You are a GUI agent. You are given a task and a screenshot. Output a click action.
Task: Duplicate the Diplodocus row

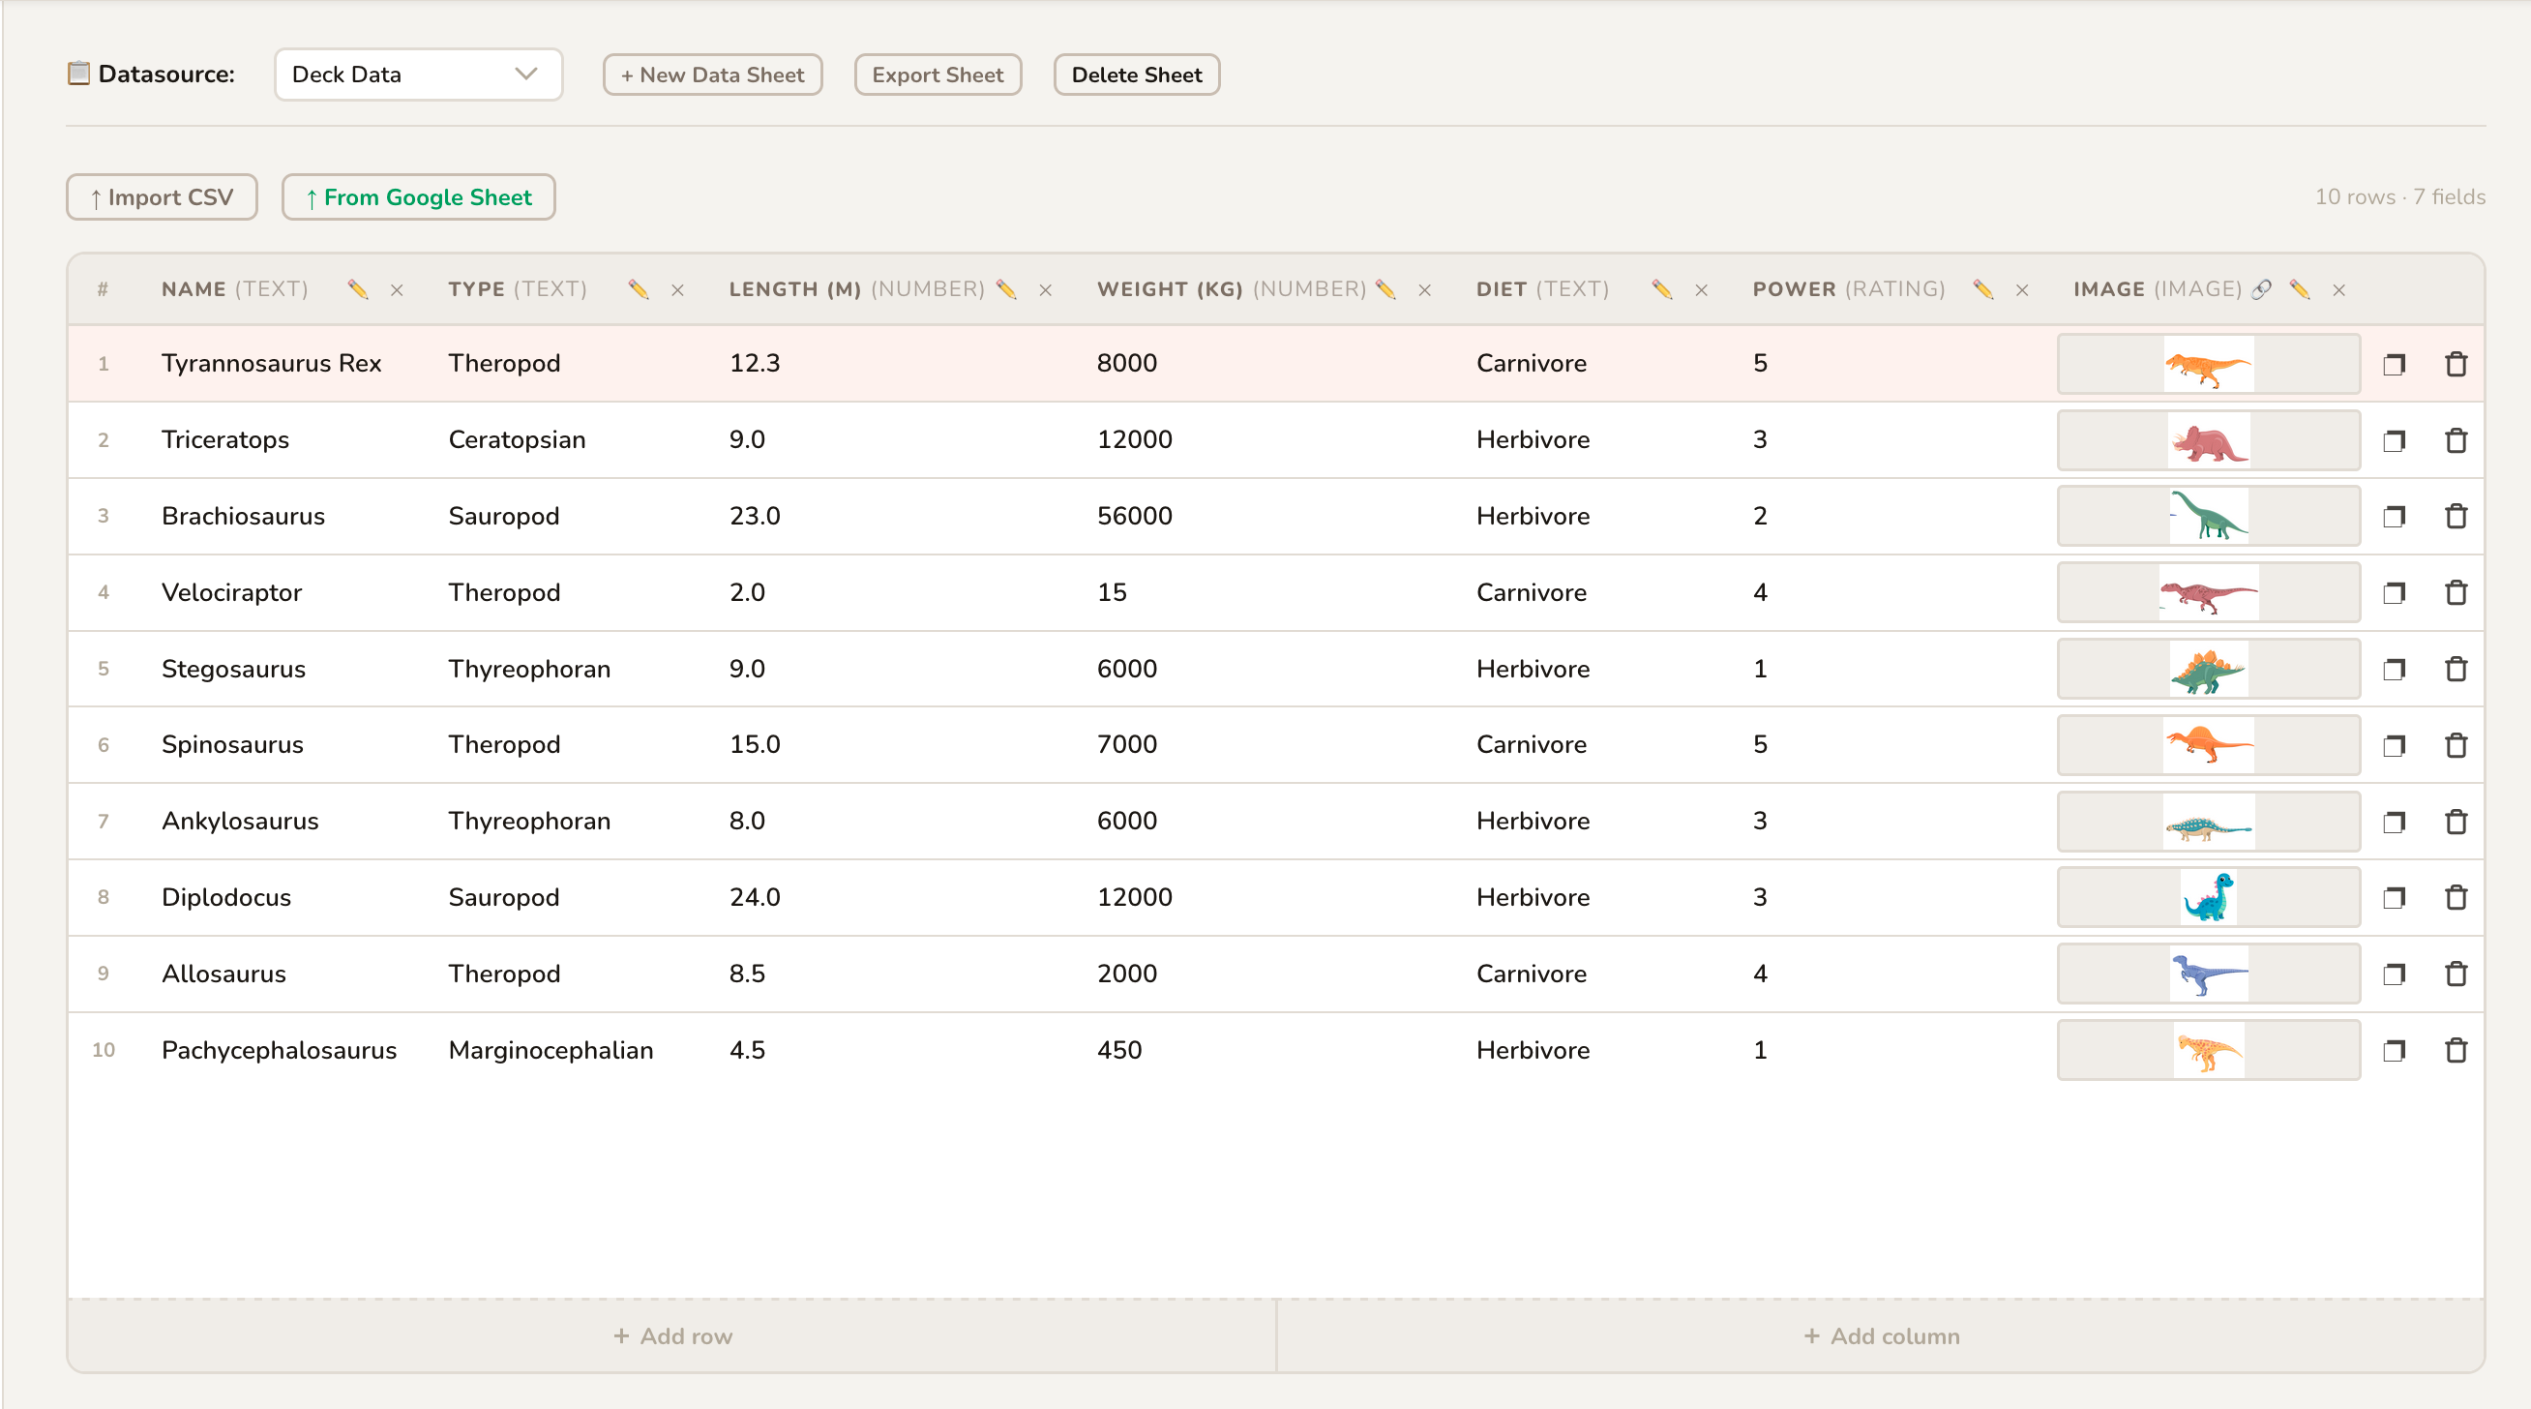coord(2395,897)
